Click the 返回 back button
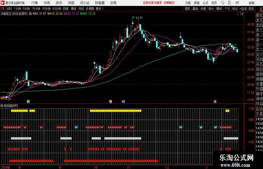This screenshot has height=169, width=263. pyautogui.click(x=251, y=9)
